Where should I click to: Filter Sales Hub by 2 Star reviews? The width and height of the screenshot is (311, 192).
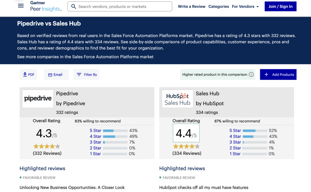point(235,148)
